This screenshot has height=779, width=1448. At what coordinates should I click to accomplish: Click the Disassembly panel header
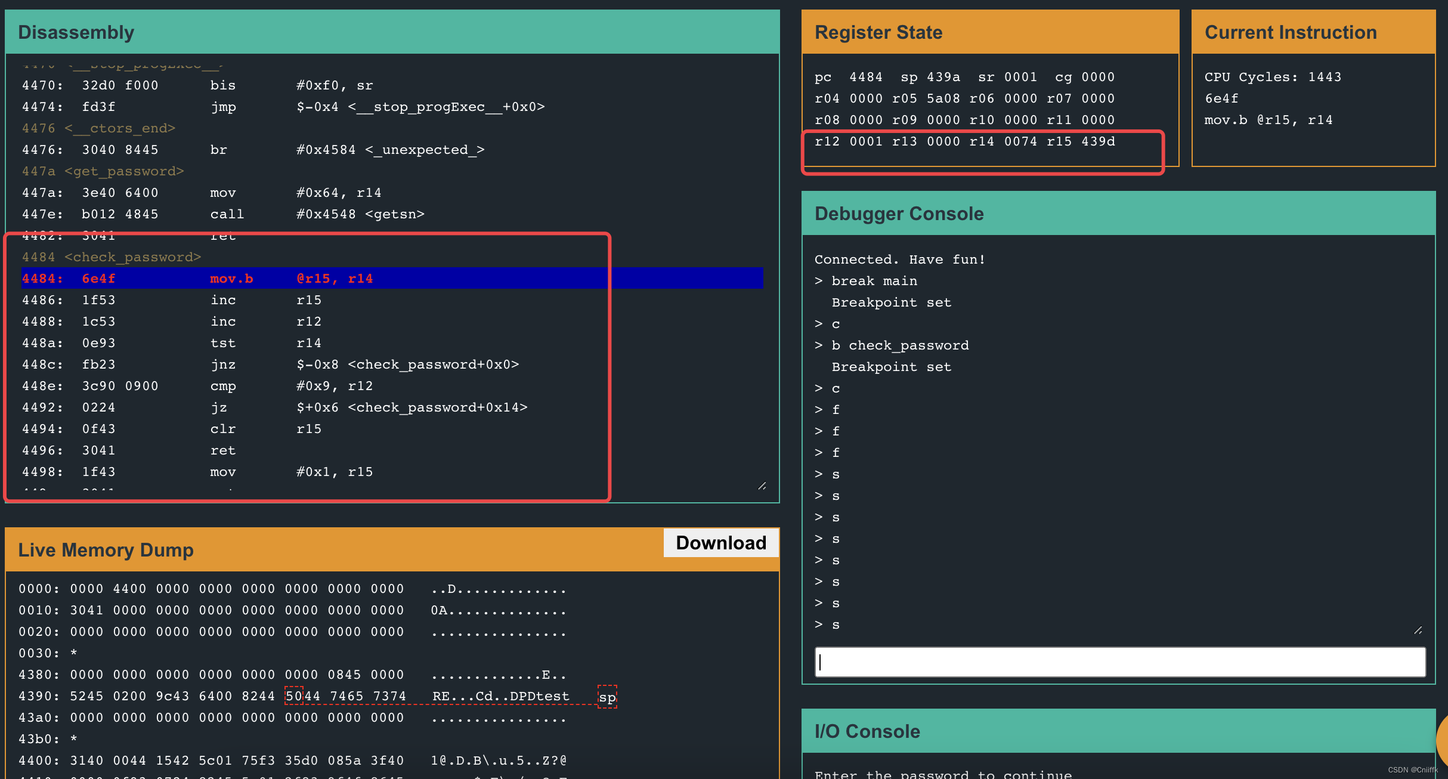pos(392,32)
